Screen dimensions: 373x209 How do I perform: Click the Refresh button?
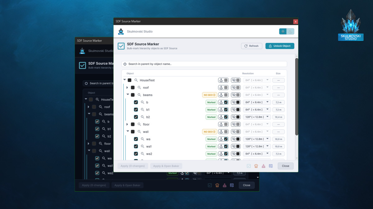coord(252,46)
